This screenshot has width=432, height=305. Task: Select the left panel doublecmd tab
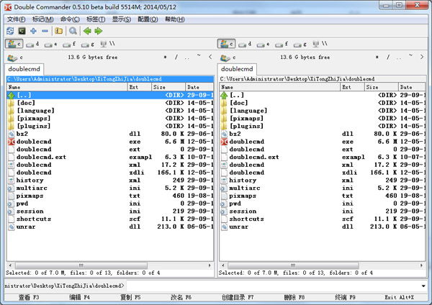click(24, 69)
